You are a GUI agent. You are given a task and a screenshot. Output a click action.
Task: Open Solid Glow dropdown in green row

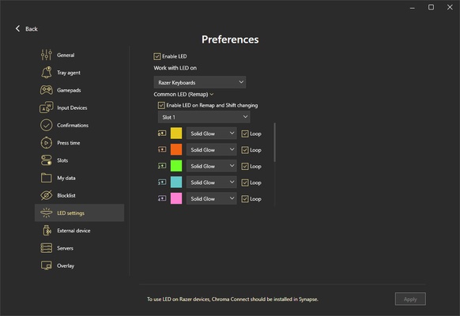click(x=212, y=166)
